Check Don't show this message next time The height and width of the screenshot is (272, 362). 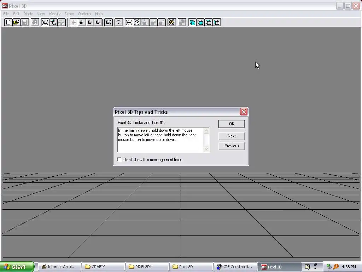pyautogui.click(x=119, y=160)
